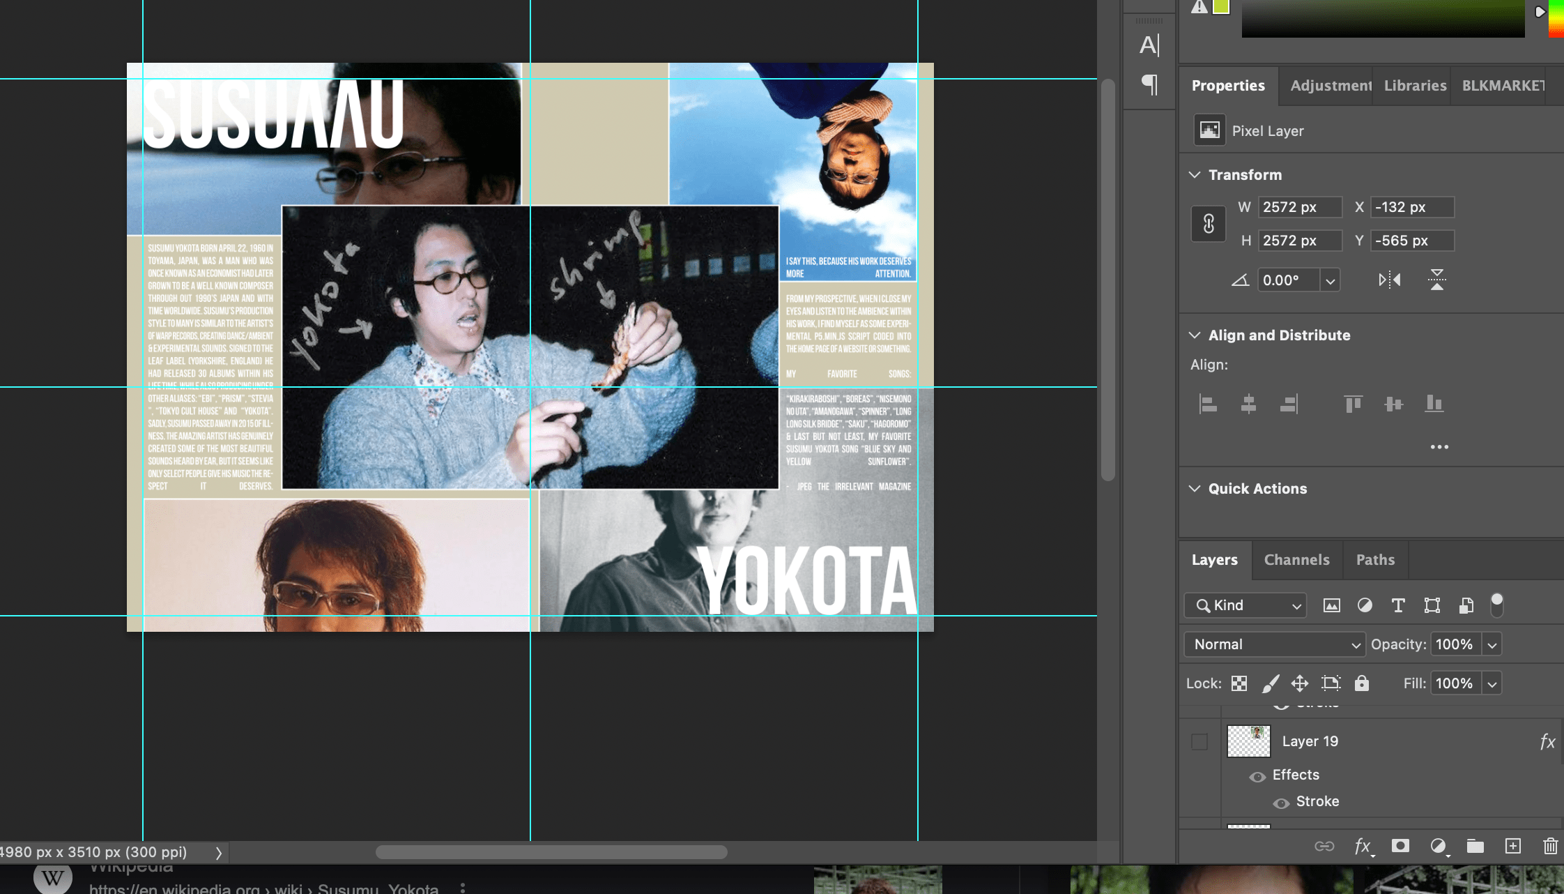Lock layer position
1564x894 pixels.
pos(1300,683)
